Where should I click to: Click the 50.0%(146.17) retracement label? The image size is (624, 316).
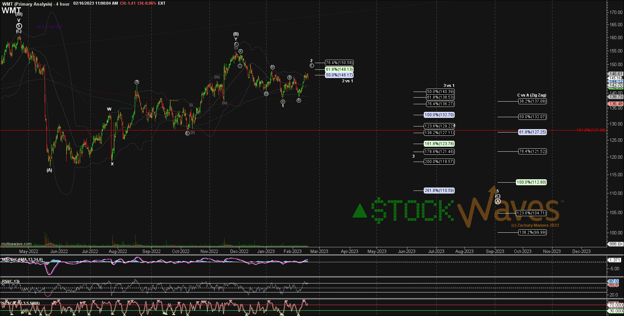339,75
